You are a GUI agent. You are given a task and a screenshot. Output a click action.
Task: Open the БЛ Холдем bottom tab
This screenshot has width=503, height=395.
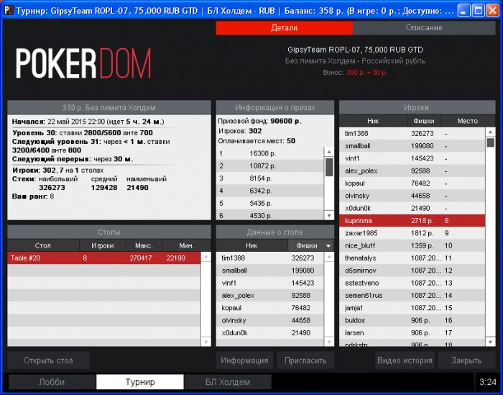click(228, 382)
